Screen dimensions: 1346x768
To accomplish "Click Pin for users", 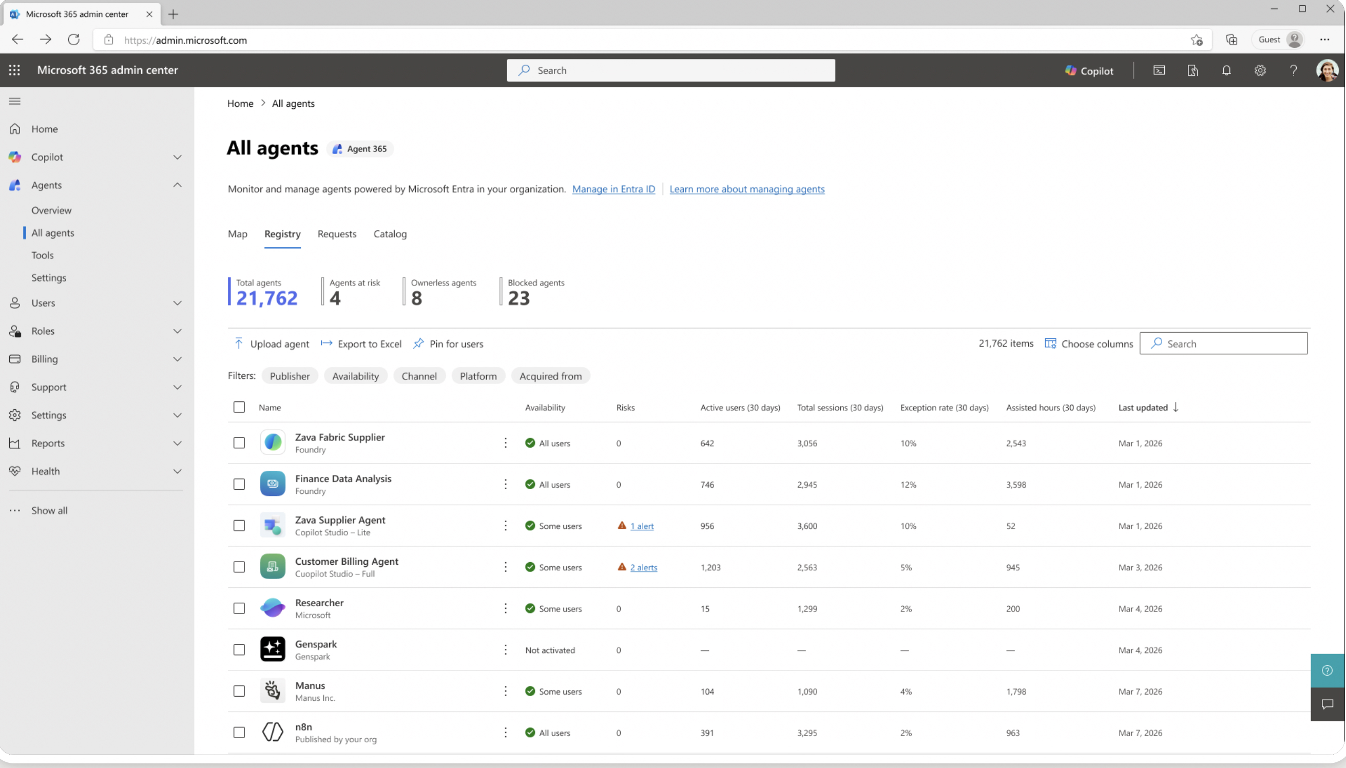I will (x=448, y=344).
